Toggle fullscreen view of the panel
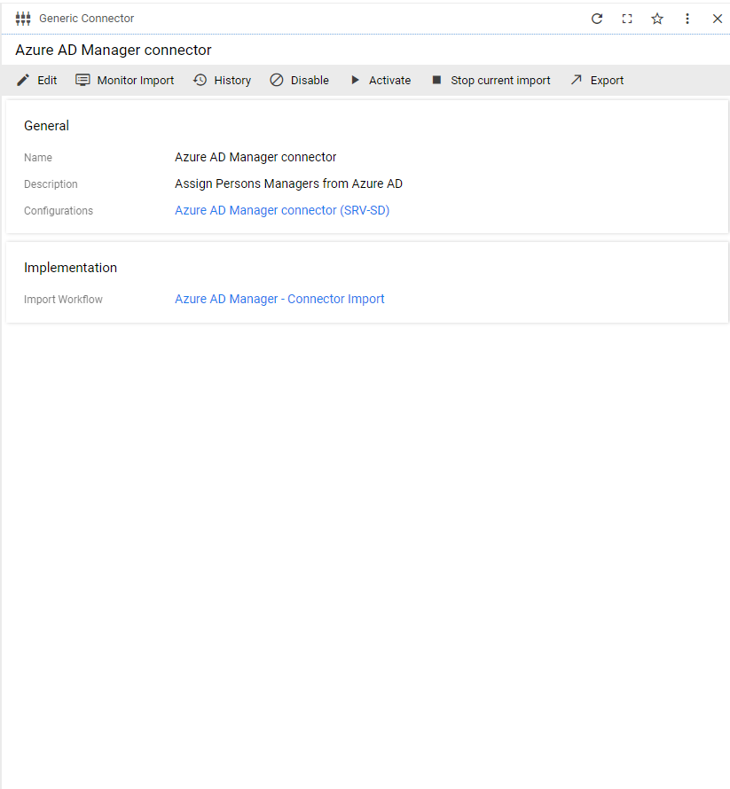730x789 pixels. 627,19
